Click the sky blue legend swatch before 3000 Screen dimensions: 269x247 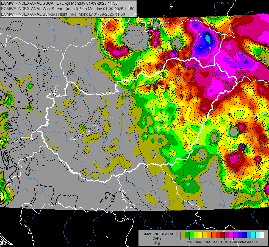(249, 235)
